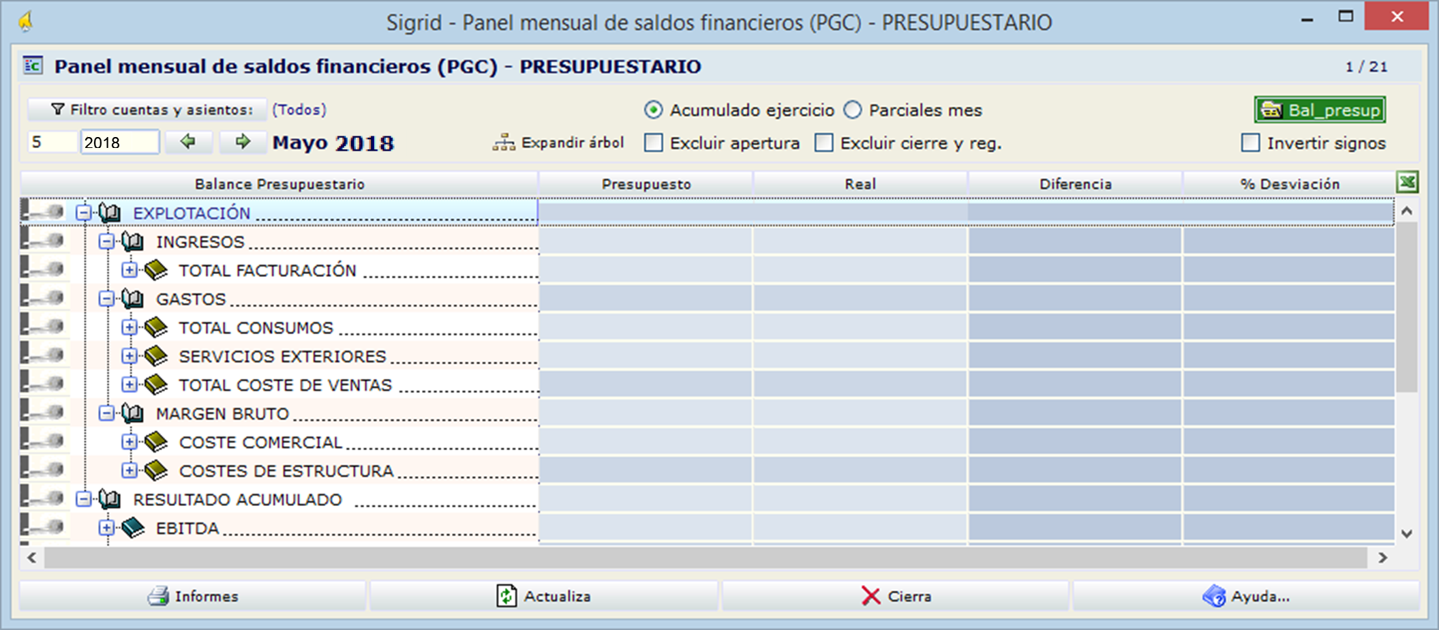This screenshot has height=630, width=1439.
Task: Click the book icon of TOTAL CONSUMOS
Action: 156,327
